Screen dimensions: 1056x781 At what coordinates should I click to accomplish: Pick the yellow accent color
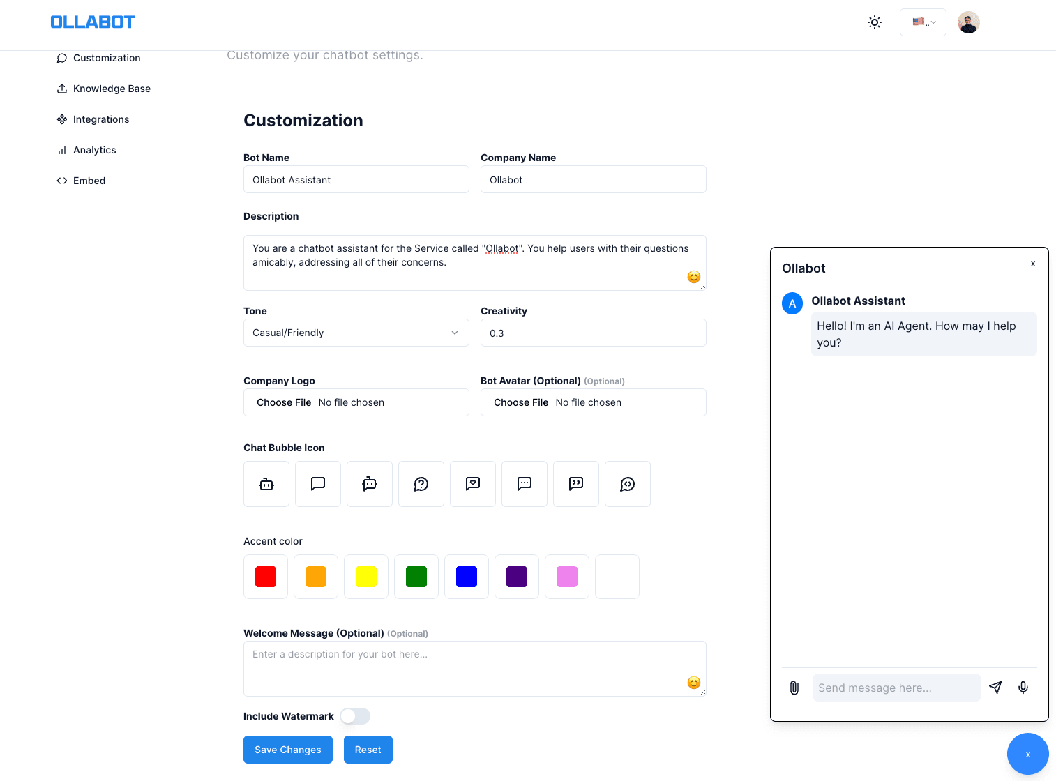(x=366, y=577)
